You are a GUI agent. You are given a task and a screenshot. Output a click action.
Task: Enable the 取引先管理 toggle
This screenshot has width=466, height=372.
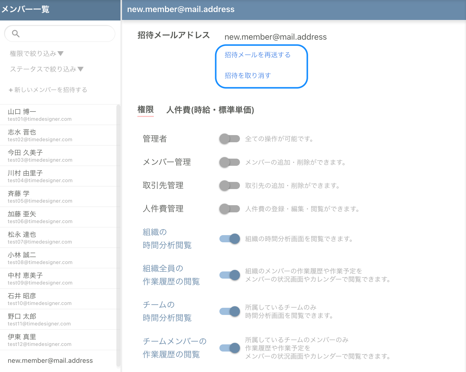pyautogui.click(x=229, y=185)
